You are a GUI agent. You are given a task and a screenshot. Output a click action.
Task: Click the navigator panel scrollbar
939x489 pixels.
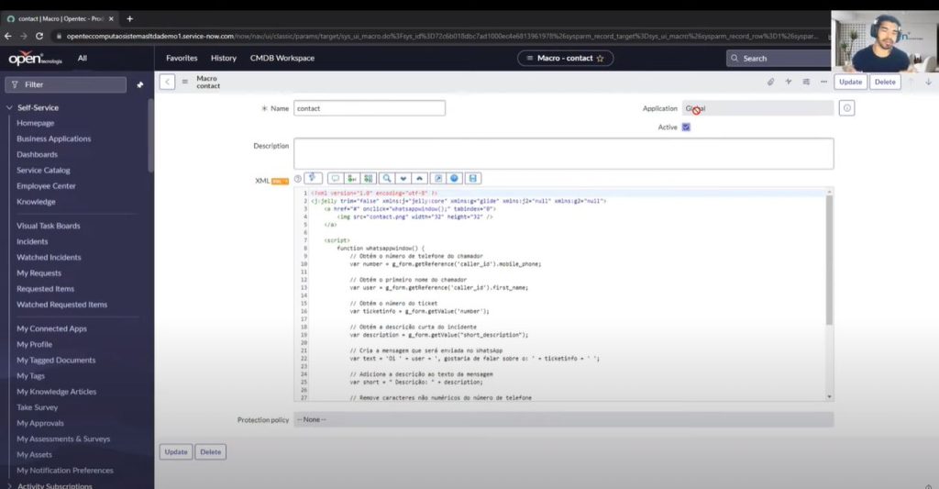tap(150, 137)
